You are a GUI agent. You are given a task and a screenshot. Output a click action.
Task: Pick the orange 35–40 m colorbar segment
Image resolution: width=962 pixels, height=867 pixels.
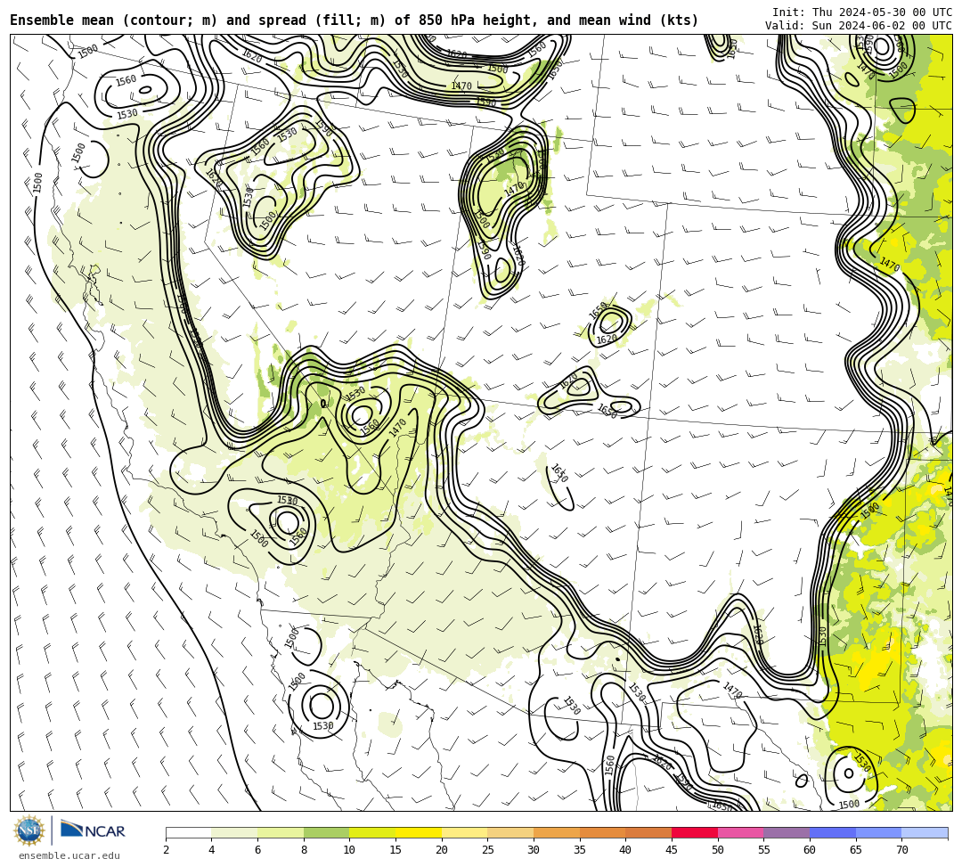coord(602,832)
